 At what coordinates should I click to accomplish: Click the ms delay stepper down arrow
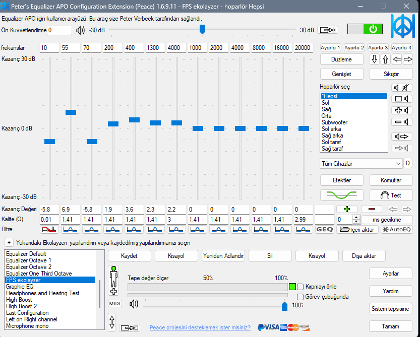(356, 222)
